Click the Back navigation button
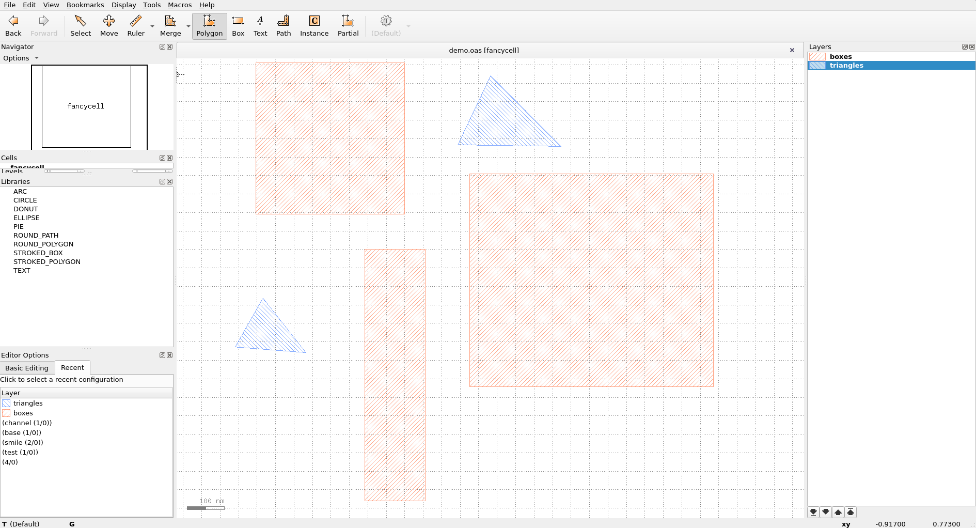 (13, 25)
